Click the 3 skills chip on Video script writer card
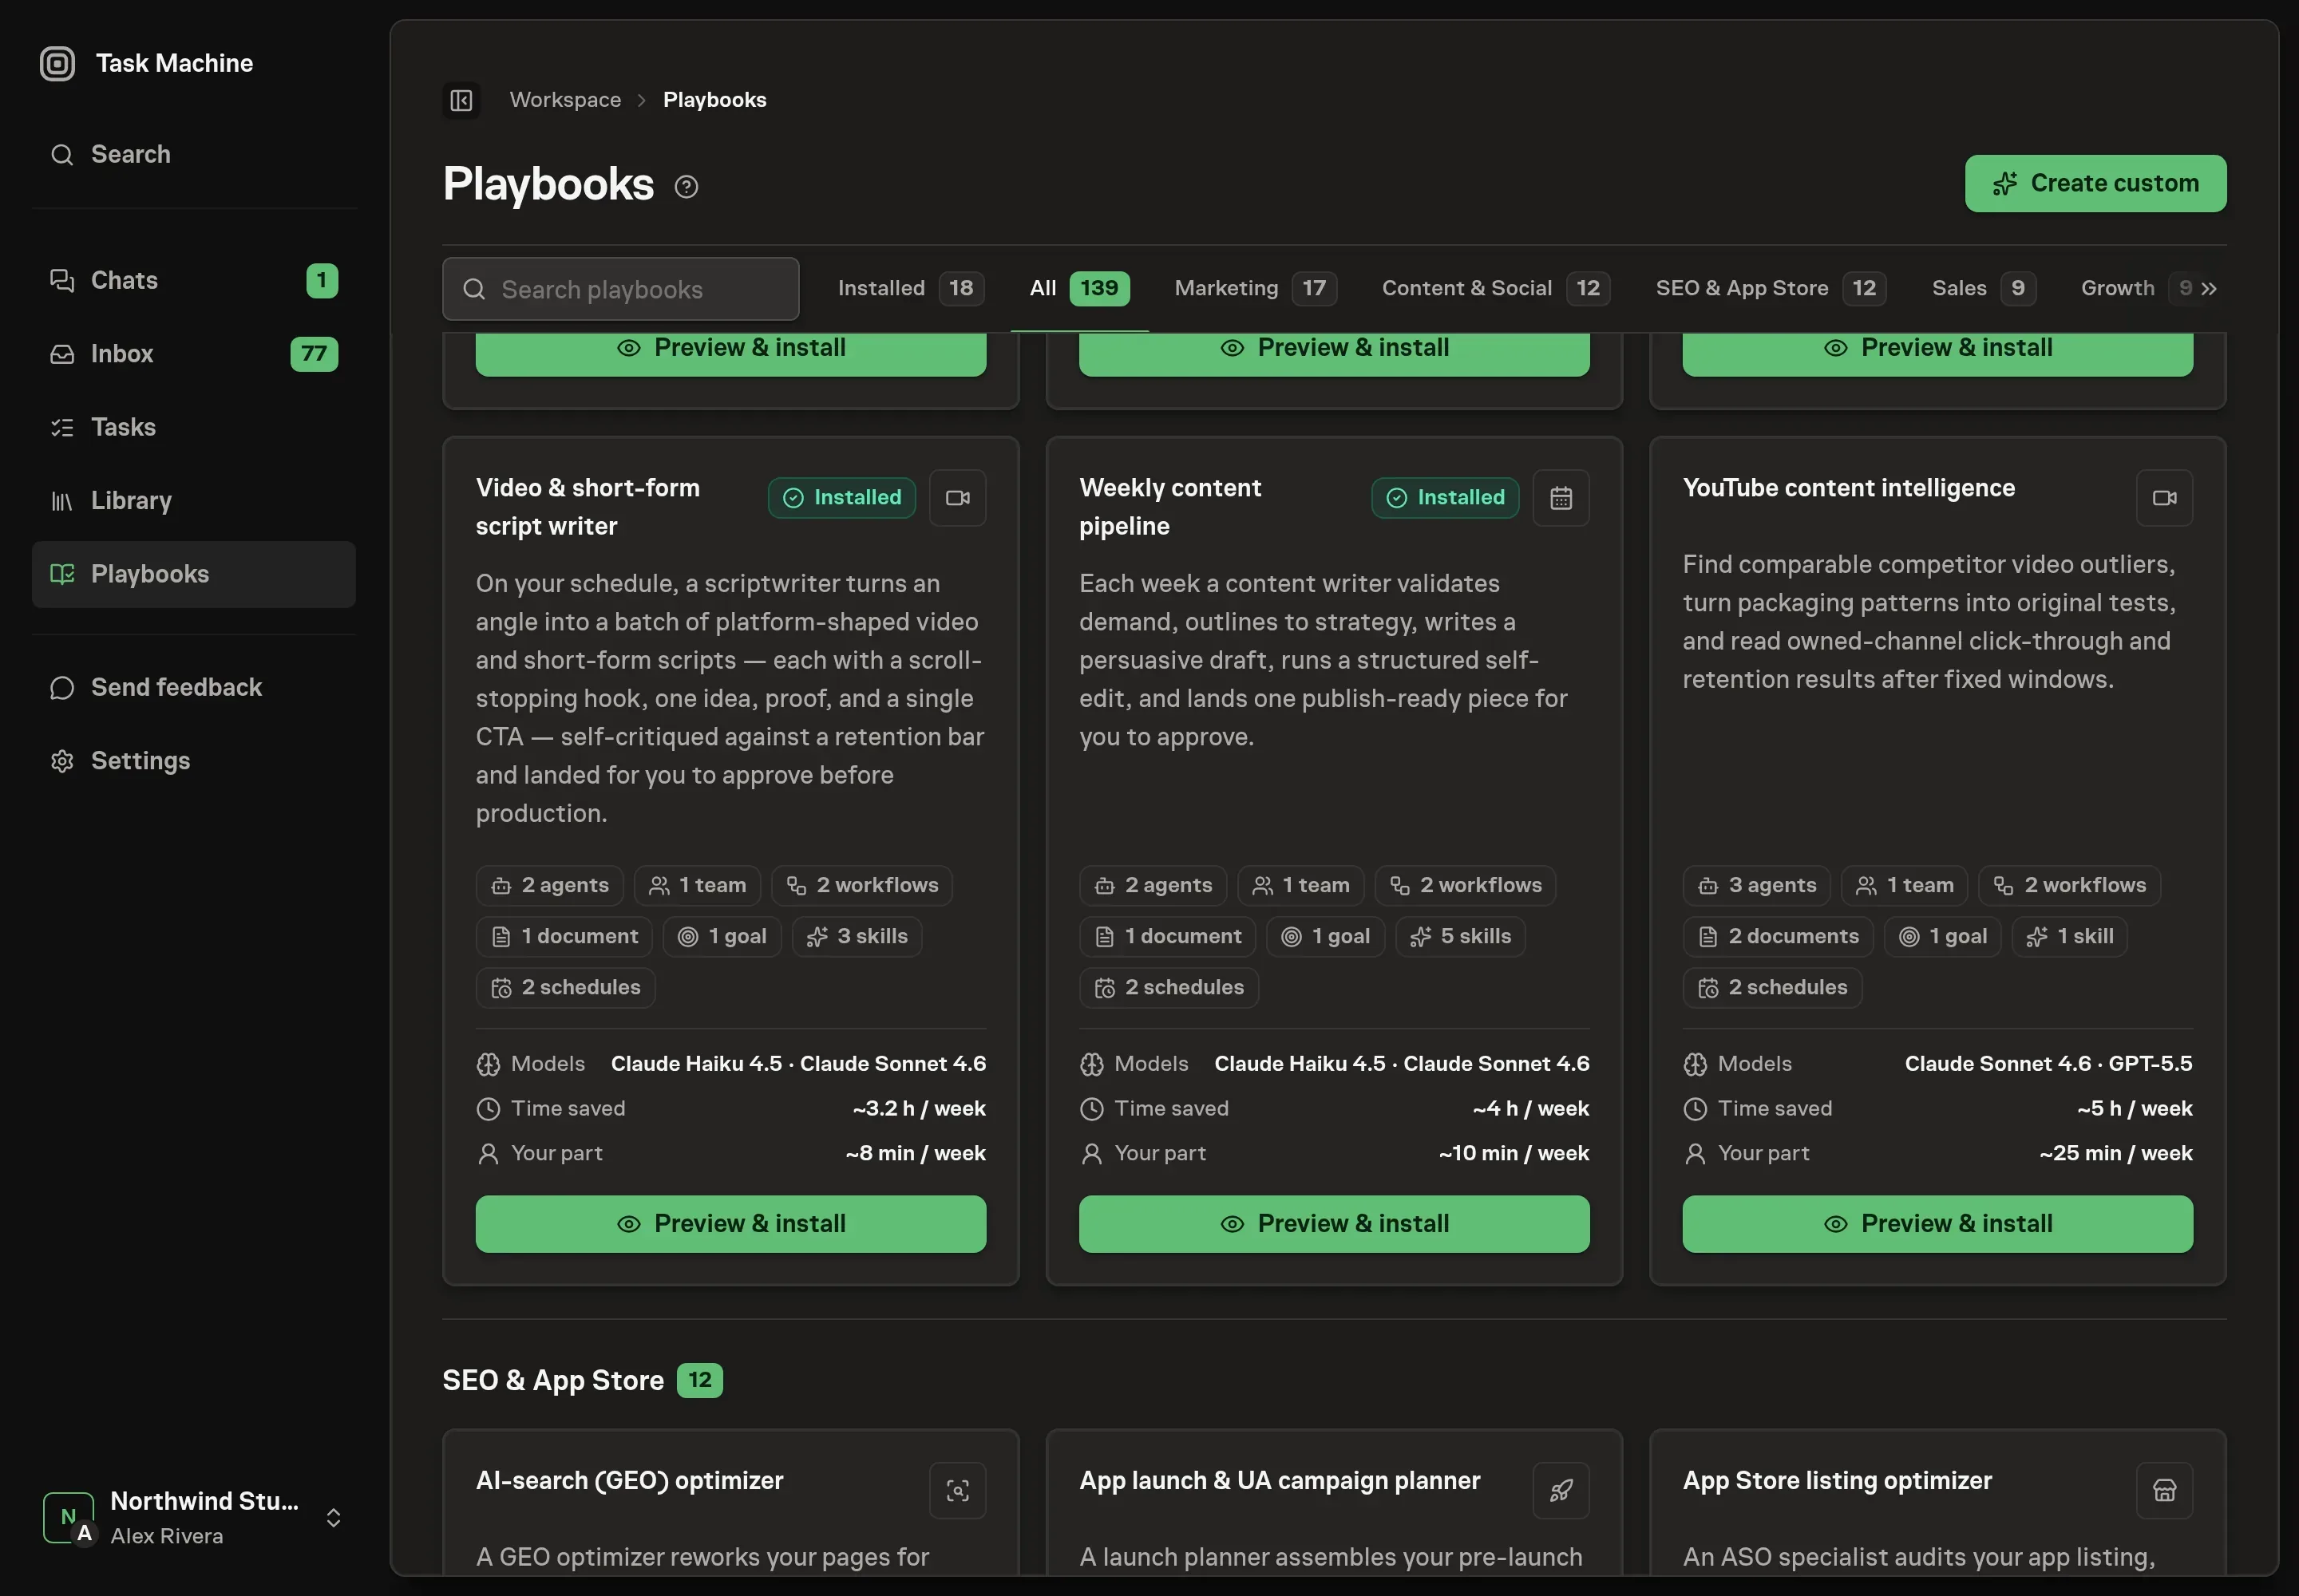The width and height of the screenshot is (2299, 1596). click(x=857, y=937)
